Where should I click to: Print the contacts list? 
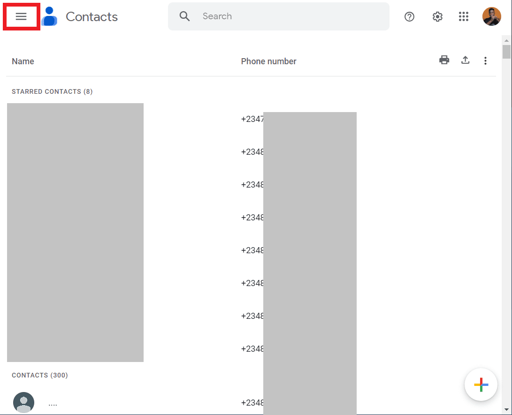click(x=444, y=60)
